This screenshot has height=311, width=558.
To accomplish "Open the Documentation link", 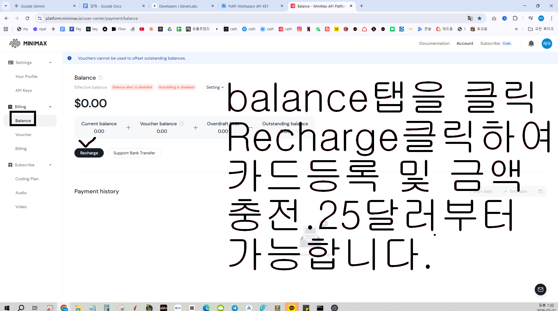I will [434, 43].
